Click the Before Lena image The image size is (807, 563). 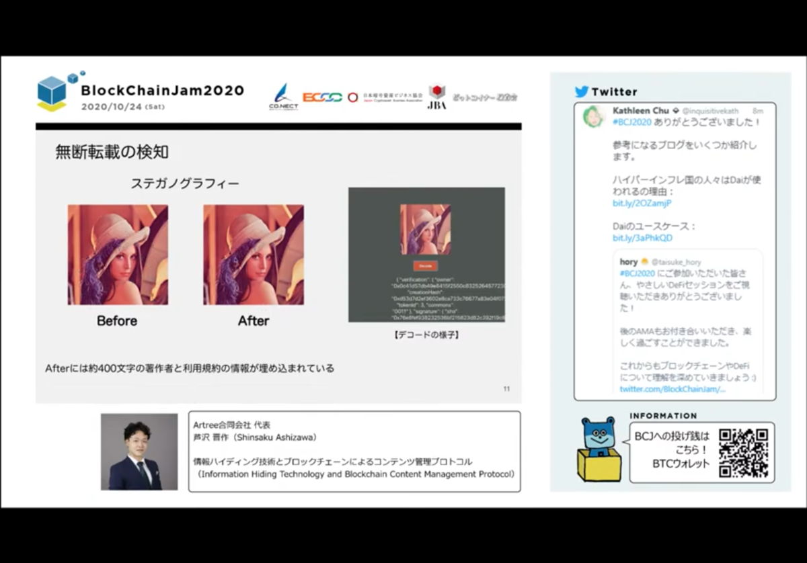(118, 255)
